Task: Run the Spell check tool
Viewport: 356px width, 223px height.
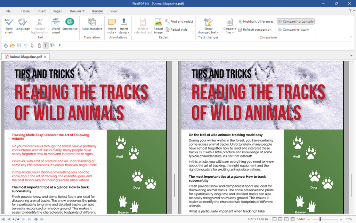Action: pos(9,26)
